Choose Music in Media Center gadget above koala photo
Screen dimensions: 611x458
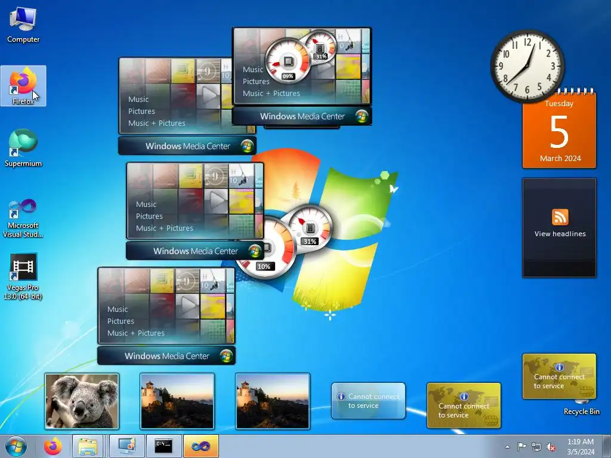[x=118, y=310]
